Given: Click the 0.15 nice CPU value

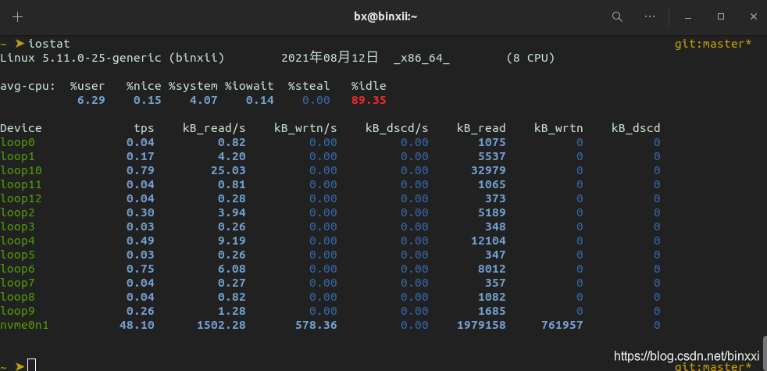Looking at the screenshot, I should click(x=148, y=100).
